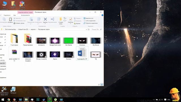Open the Представляем folder
This screenshot has width=181, height=102.
pyautogui.click(x=28, y=40)
